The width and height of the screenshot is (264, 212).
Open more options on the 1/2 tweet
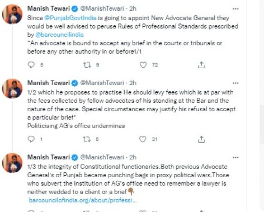pos(236,83)
